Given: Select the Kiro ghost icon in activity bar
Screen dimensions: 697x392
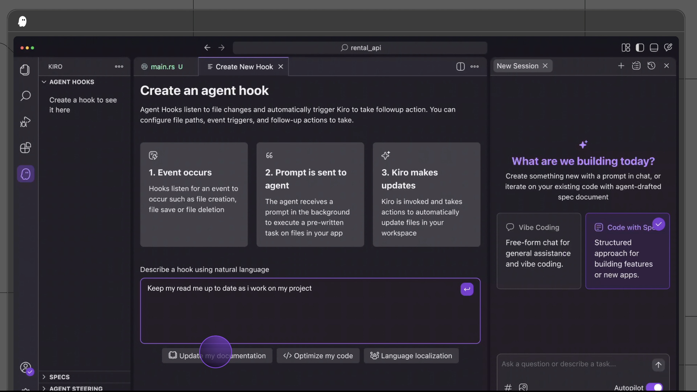Looking at the screenshot, I should (x=25, y=174).
